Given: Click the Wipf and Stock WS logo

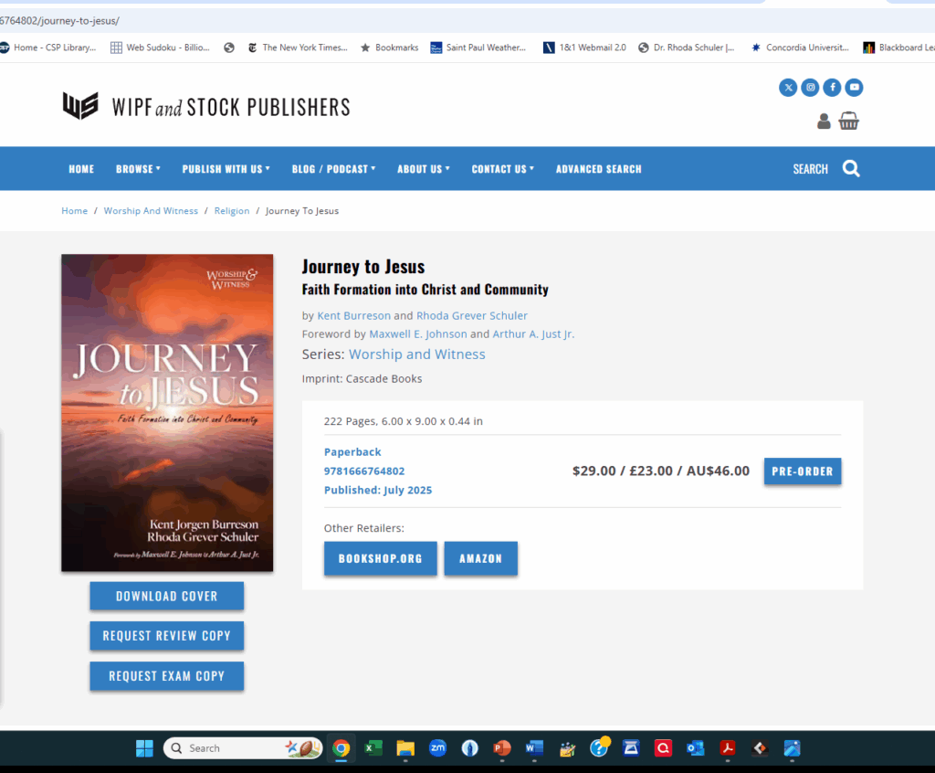Looking at the screenshot, I should 80,106.
